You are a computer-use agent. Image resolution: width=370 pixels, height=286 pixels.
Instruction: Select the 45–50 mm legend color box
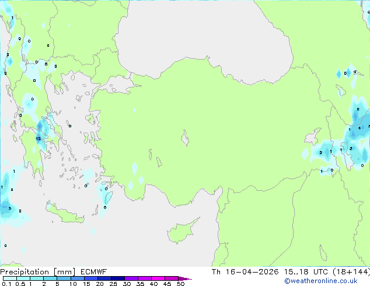(172, 278)
